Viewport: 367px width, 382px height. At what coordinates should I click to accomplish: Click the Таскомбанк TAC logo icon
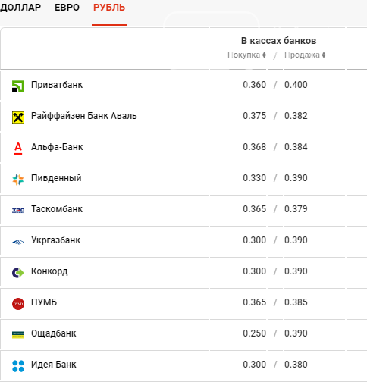[18, 211]
